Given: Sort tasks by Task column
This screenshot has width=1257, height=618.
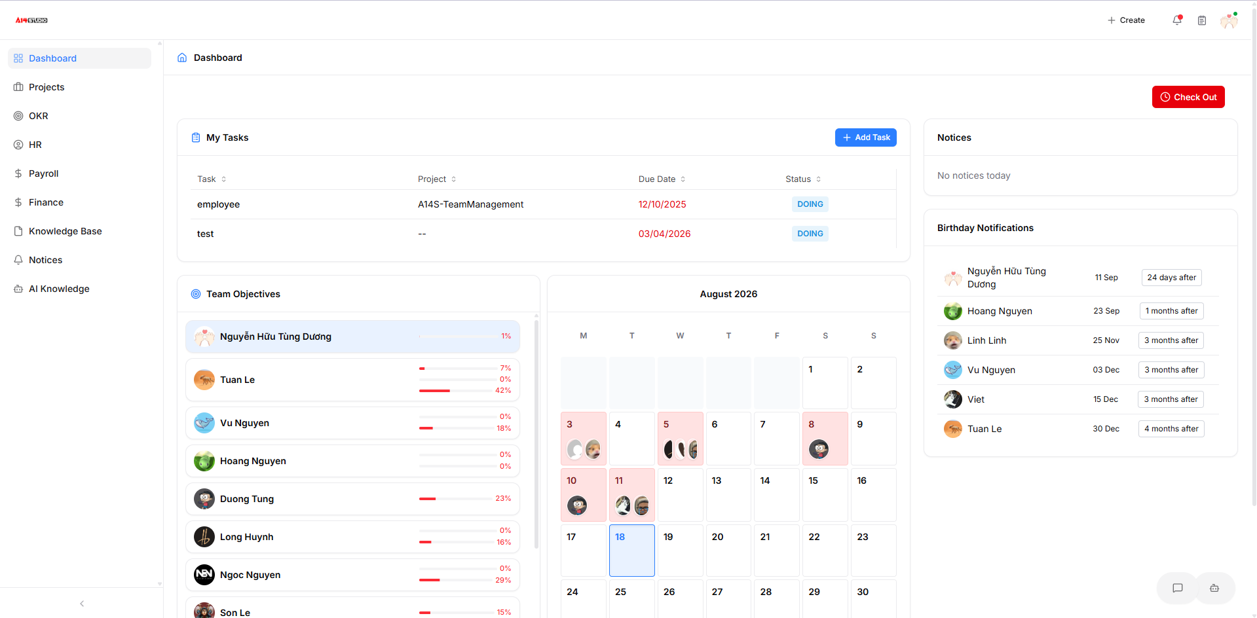Looking at the screenshot, I should tap(212, 179).
